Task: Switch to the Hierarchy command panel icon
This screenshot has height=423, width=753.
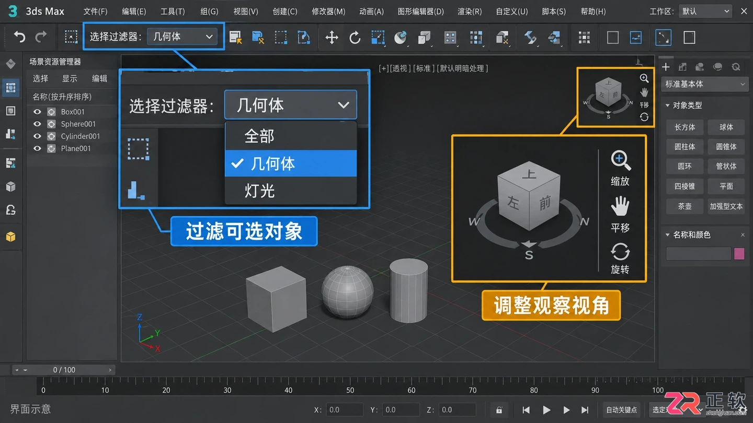Action: (x=700, y=67)
